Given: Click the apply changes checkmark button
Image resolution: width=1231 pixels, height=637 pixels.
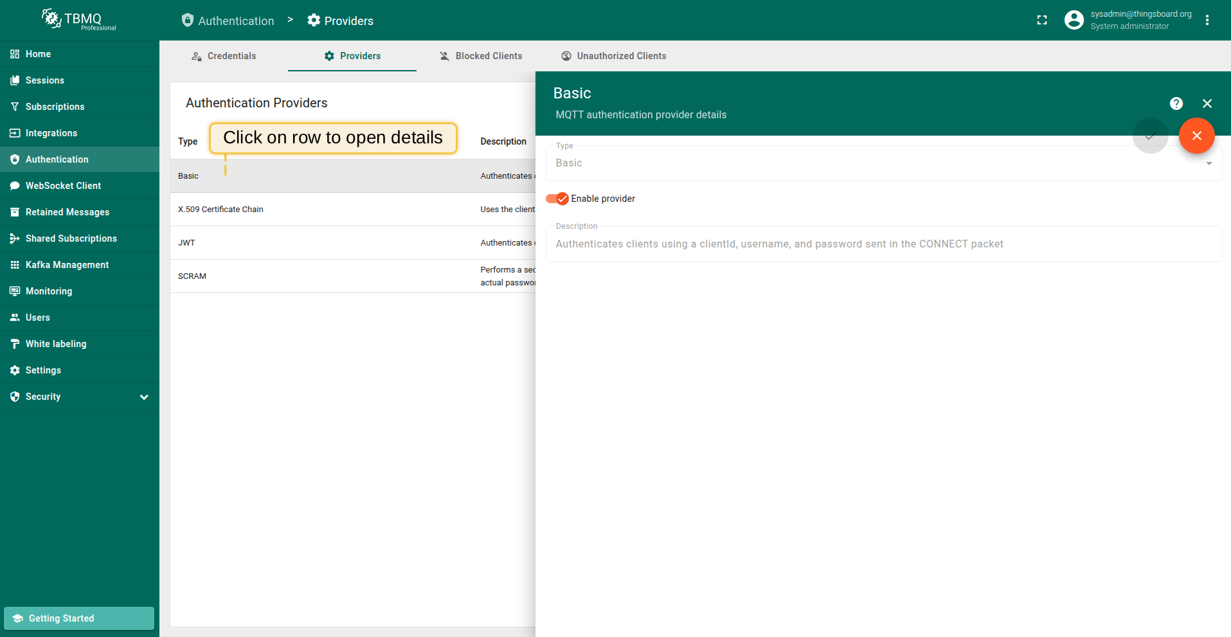Looking at the screenshot, I should coord(1150,136).
